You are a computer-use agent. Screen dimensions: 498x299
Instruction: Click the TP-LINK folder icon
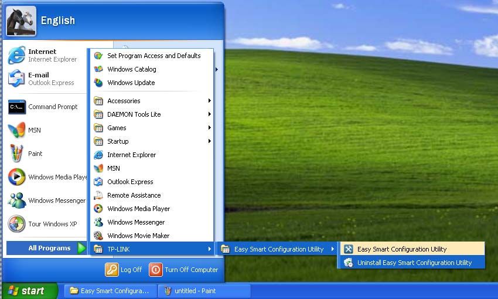pyautogui.click(x=98, y=249)
